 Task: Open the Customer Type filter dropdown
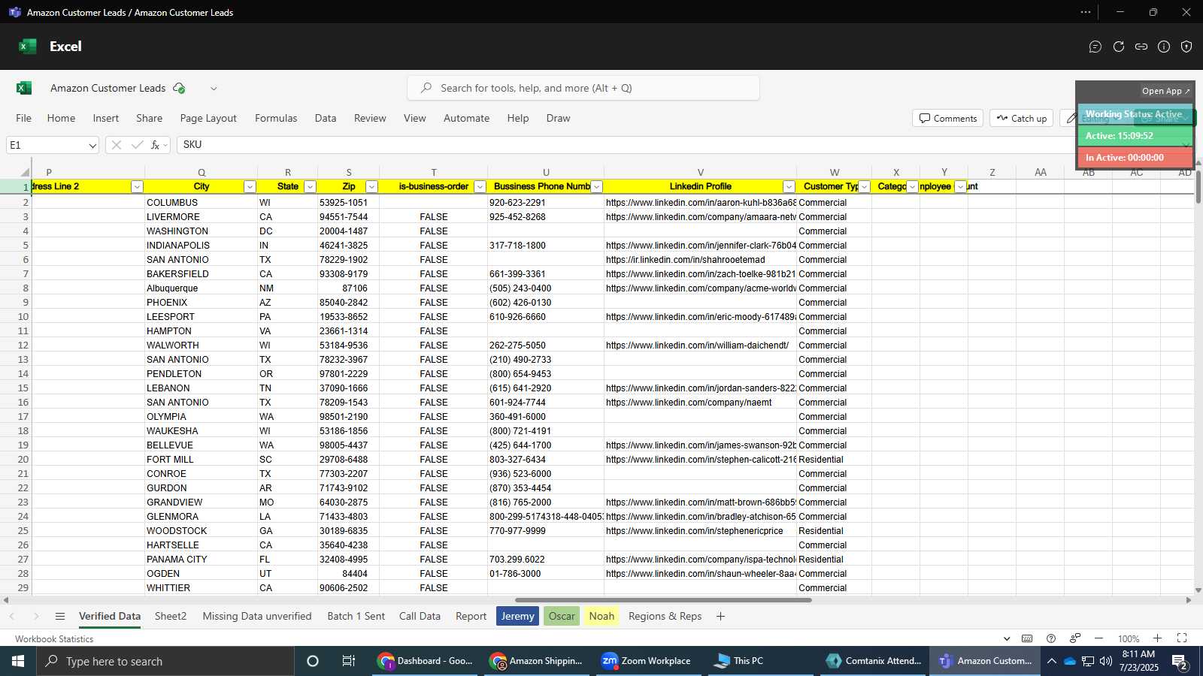865,186
